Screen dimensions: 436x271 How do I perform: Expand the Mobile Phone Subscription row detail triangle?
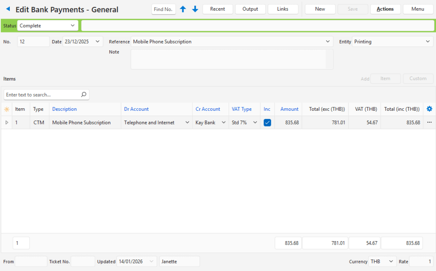(6, 122)
